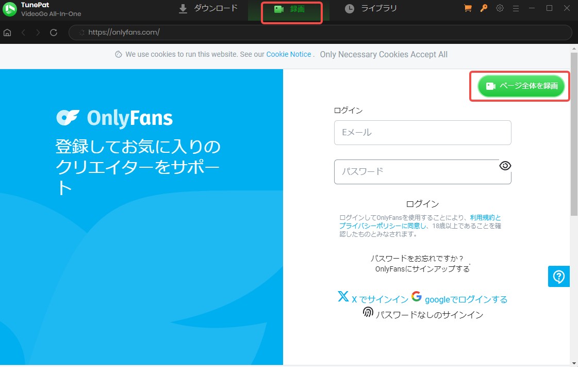Open the hamburger menu in title bar

516,8
